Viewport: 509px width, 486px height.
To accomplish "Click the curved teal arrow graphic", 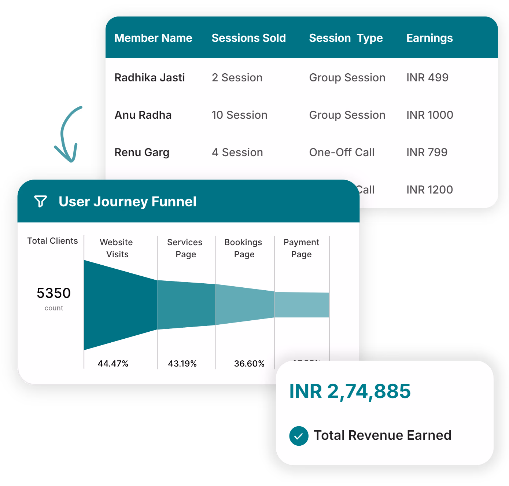I will coord(68,134).
